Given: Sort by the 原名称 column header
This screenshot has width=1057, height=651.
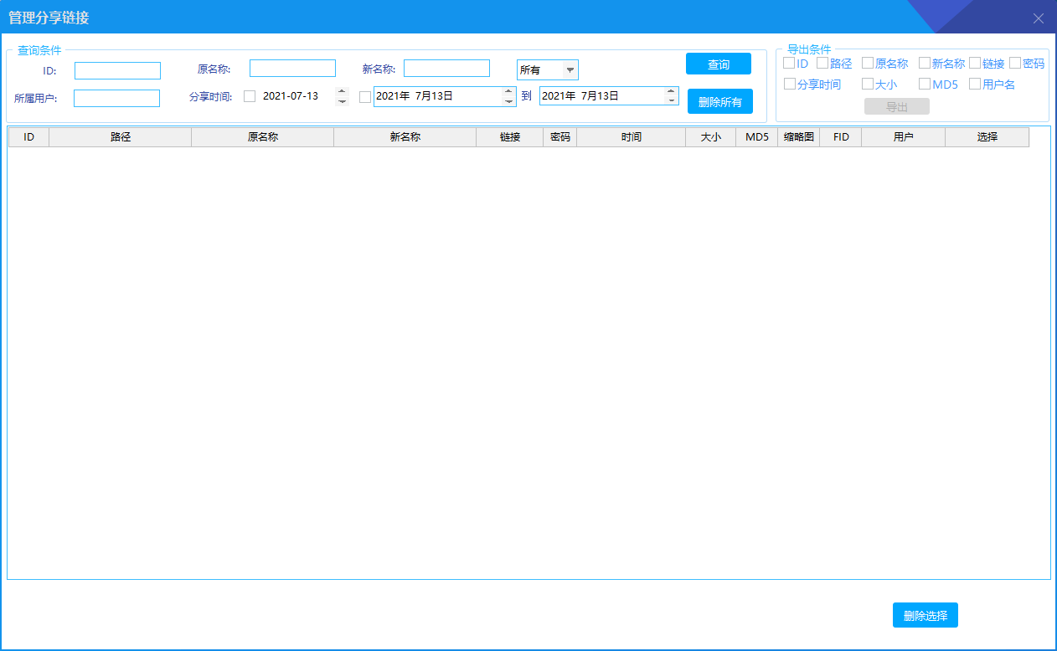Looking at the screenshot, I should tap(262, 137).
